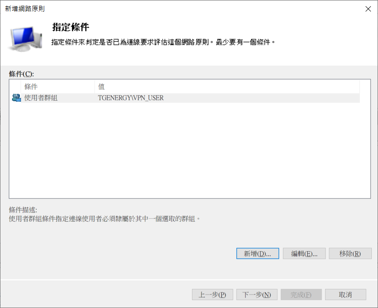Click the greyed-out 完成(F) button
The width and height of the screenshot is (378, 308).
coord(301,295)
